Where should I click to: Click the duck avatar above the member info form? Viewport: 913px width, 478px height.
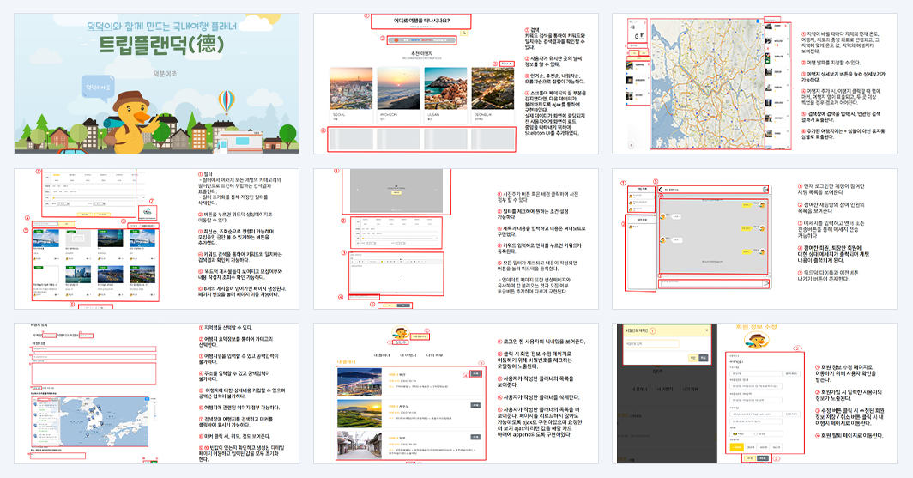(756, 340)
